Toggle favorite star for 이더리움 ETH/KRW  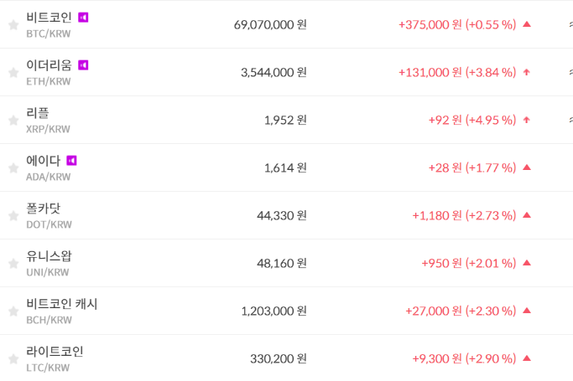[x=13, y=73]
